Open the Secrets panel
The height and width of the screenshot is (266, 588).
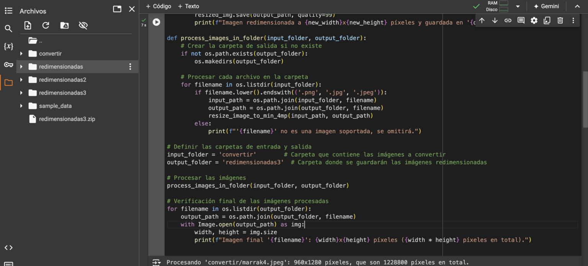coord(8,64)
